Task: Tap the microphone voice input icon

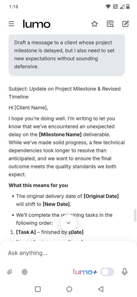Action: (124, 272)
